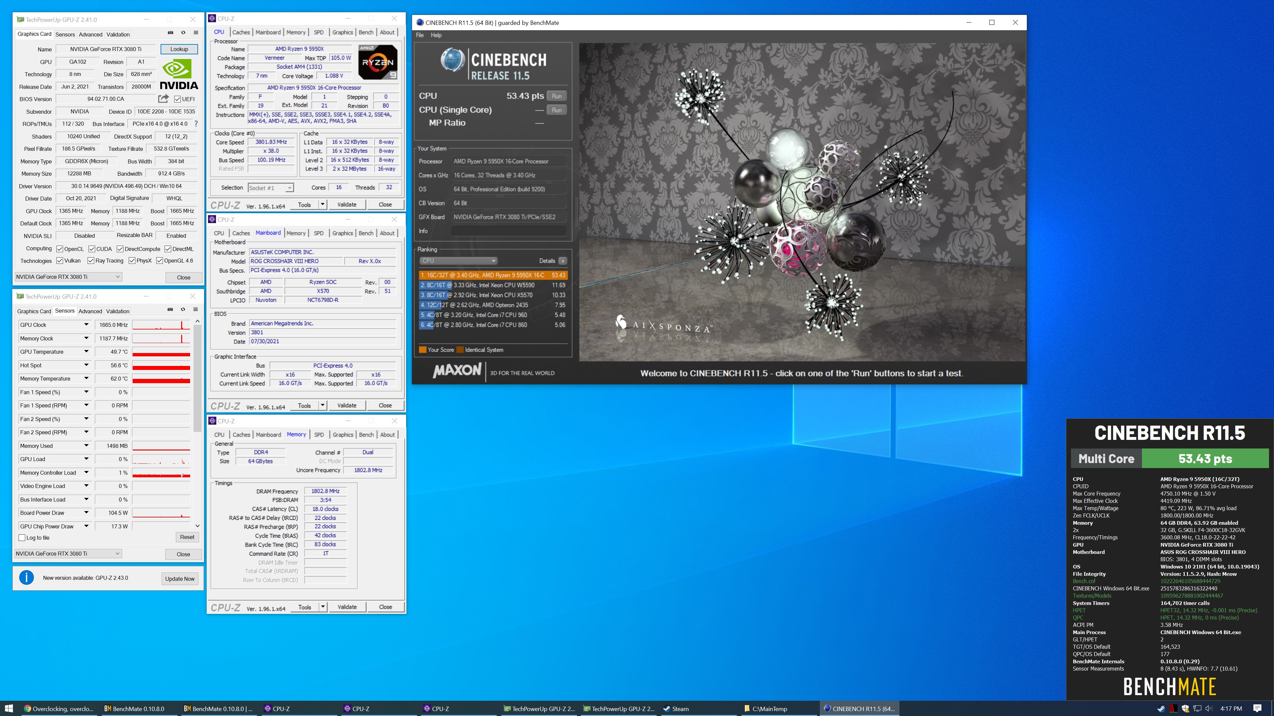Open Bench tab in CPU-Z Memory window
This screenshot has width=1274, height=716.
[x=367, y=435]
